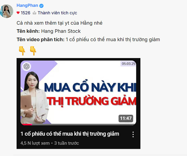Click the first pointing-down hand emoji
This screenshot has width=187, height=156.
22,51
